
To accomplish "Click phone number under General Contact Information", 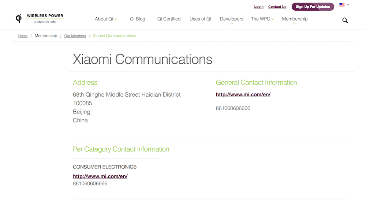I will (x=233, y=108).
